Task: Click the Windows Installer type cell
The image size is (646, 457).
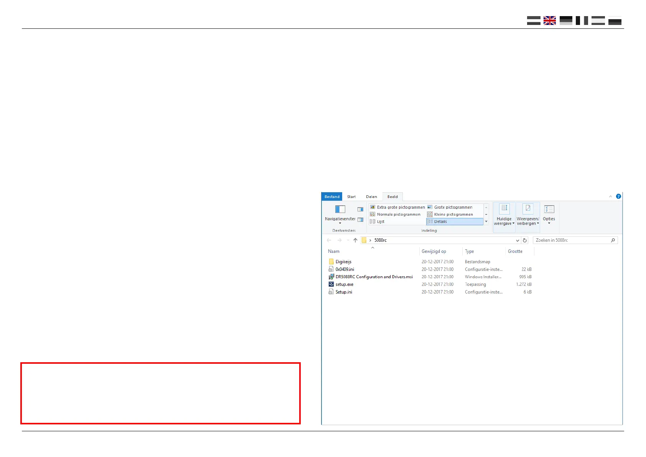Action: click(483, 277)
